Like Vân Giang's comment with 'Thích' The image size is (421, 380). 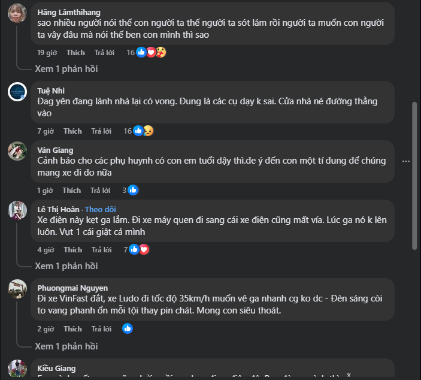pos(71,190)
